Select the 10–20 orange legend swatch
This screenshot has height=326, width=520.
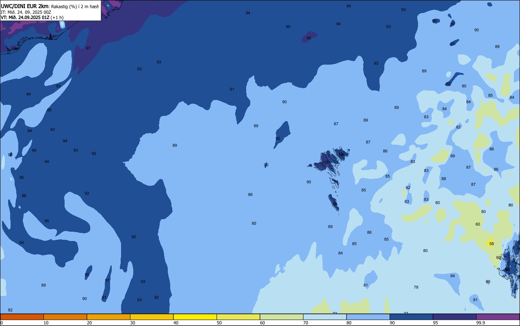[x=65, y=317]
